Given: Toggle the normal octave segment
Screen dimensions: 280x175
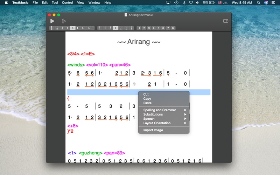Looking at the screenshot, I should [115, 28].
